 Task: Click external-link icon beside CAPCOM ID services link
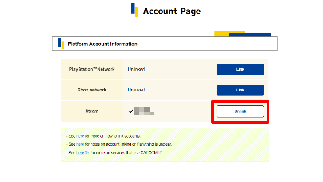coord(87,153)
